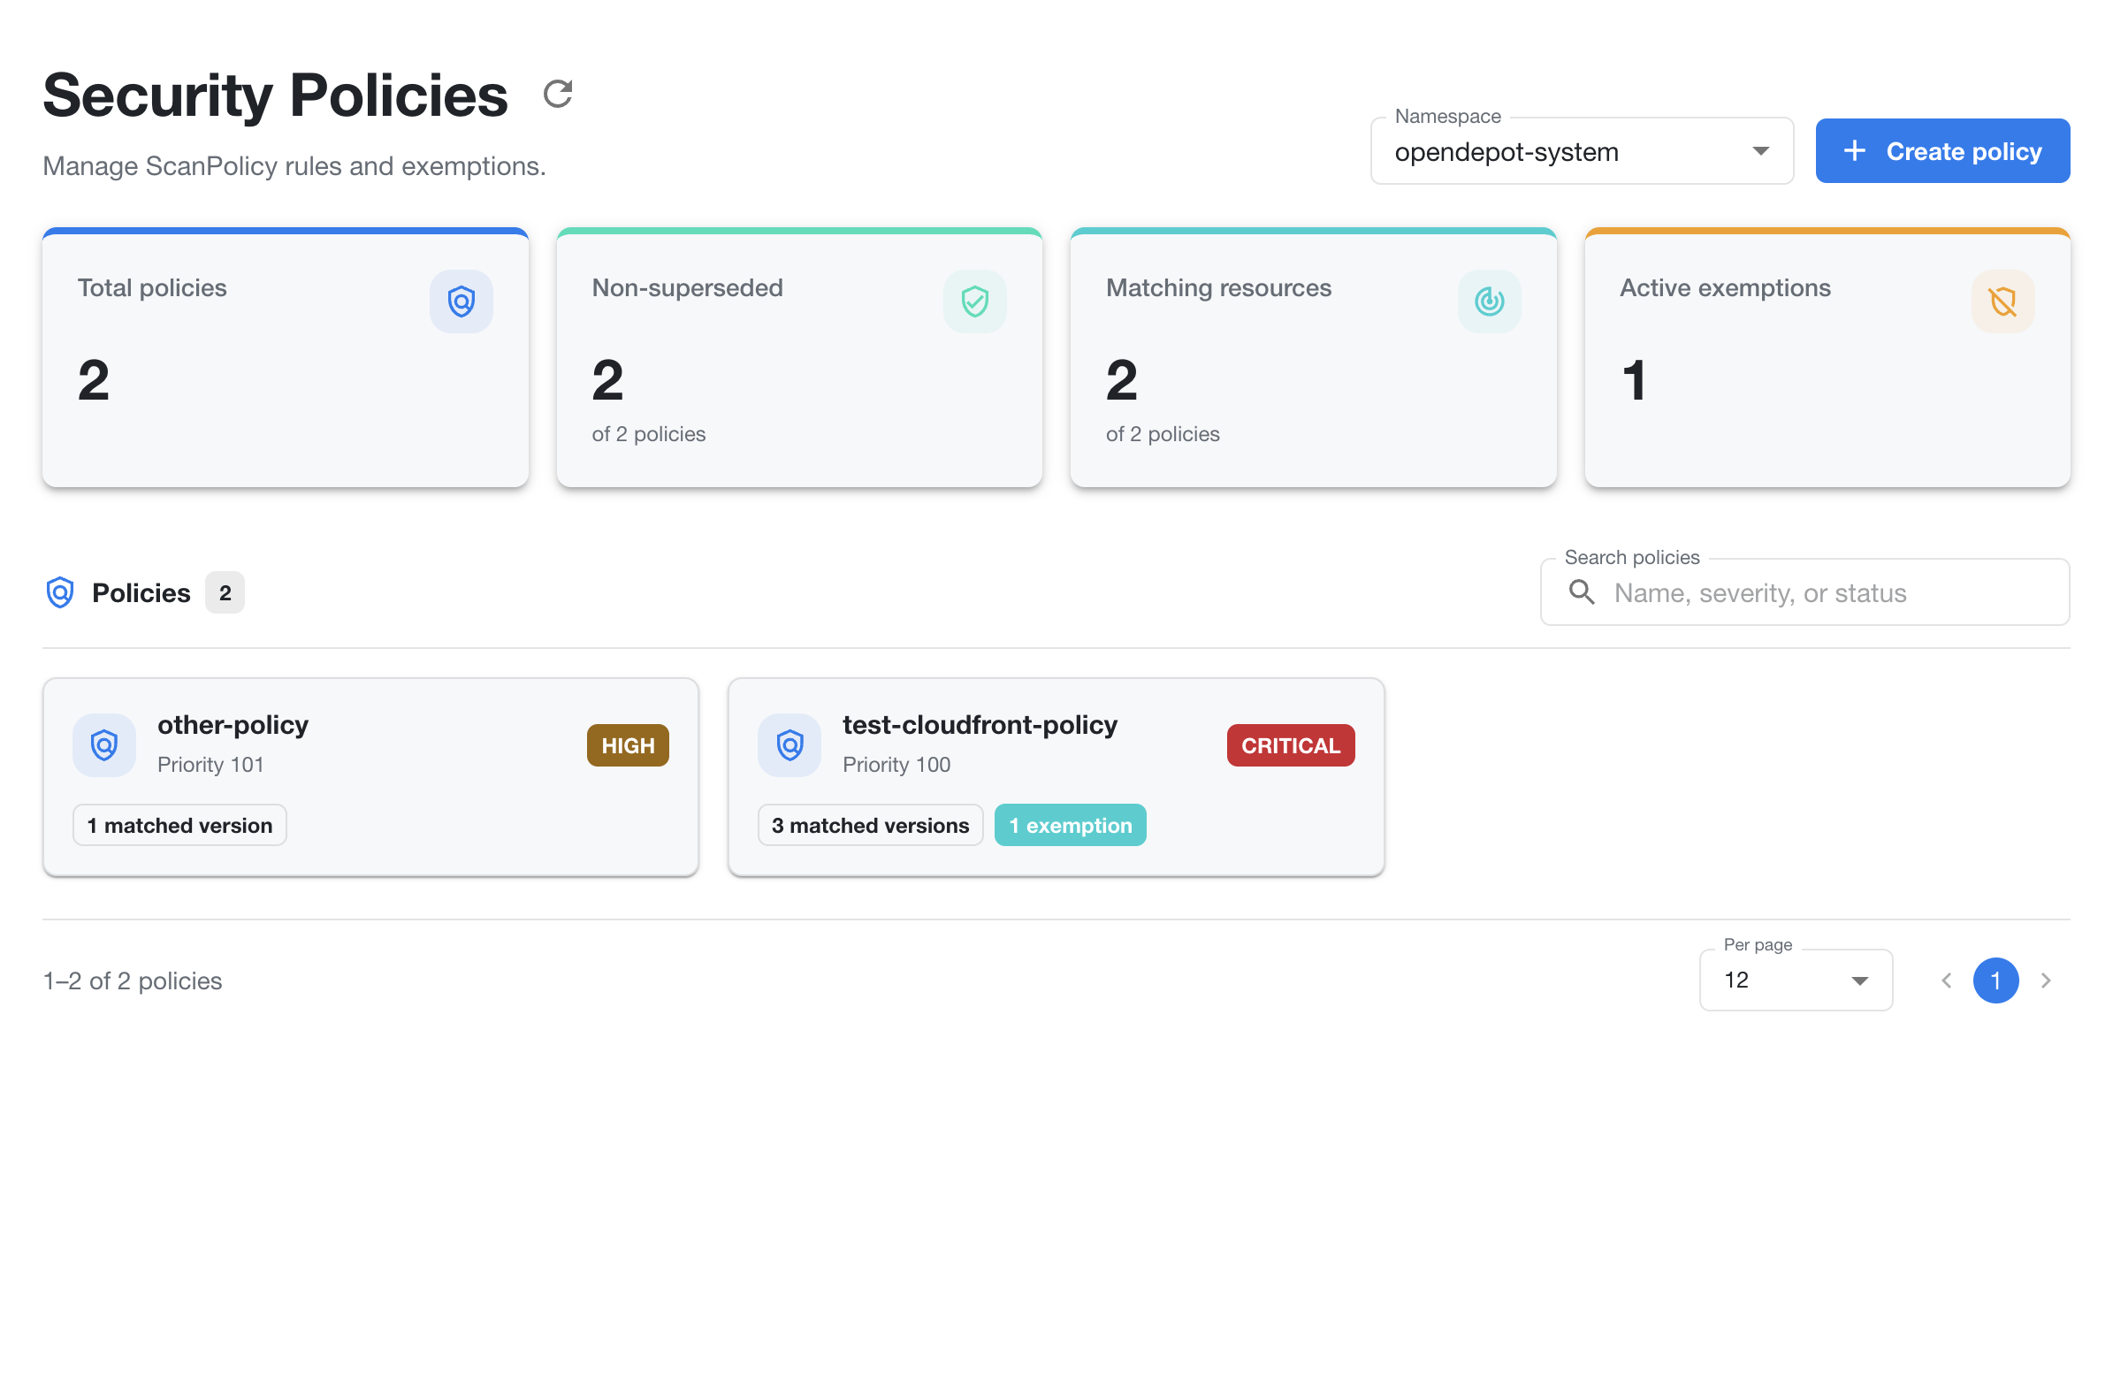Click the shield icon on other-policy card
The height and width of the screenshot is (1381, 2113).
point(104,745)
